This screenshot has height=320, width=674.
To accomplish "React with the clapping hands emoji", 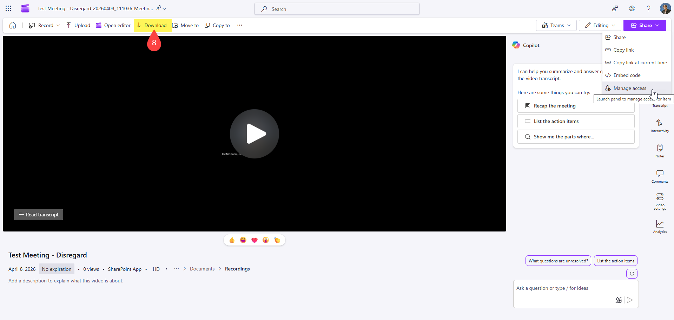I will pyautogui.click(x=277, y=240).
